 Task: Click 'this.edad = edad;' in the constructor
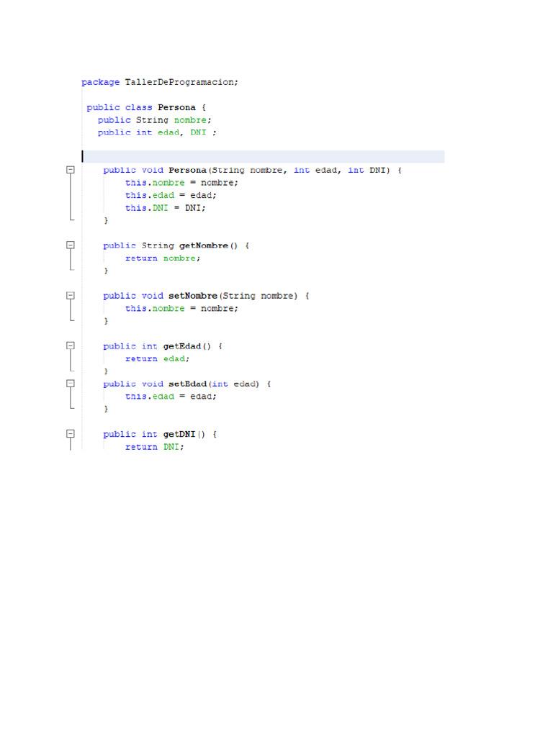pos(171,196)
